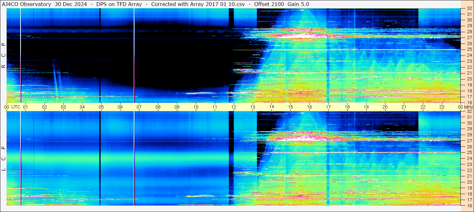Select the 17 hour tick on the time axis
The height and width of the screenshot is (212, 474).
[x=328, y=107]
